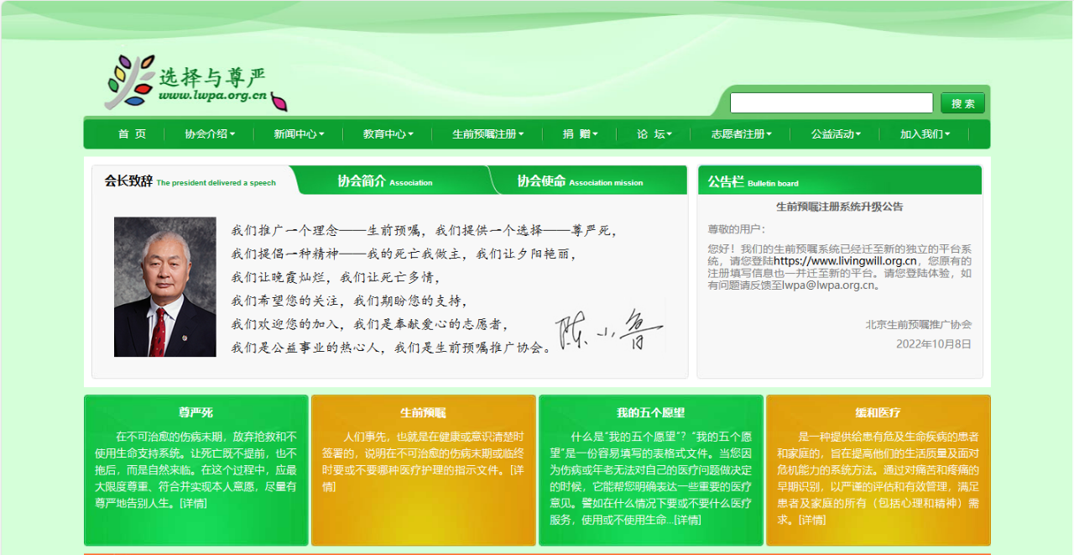Click the search input field

[831, 103]
